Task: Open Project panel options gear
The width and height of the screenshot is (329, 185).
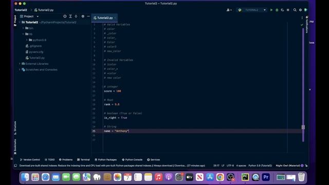Action: point(83,16)
